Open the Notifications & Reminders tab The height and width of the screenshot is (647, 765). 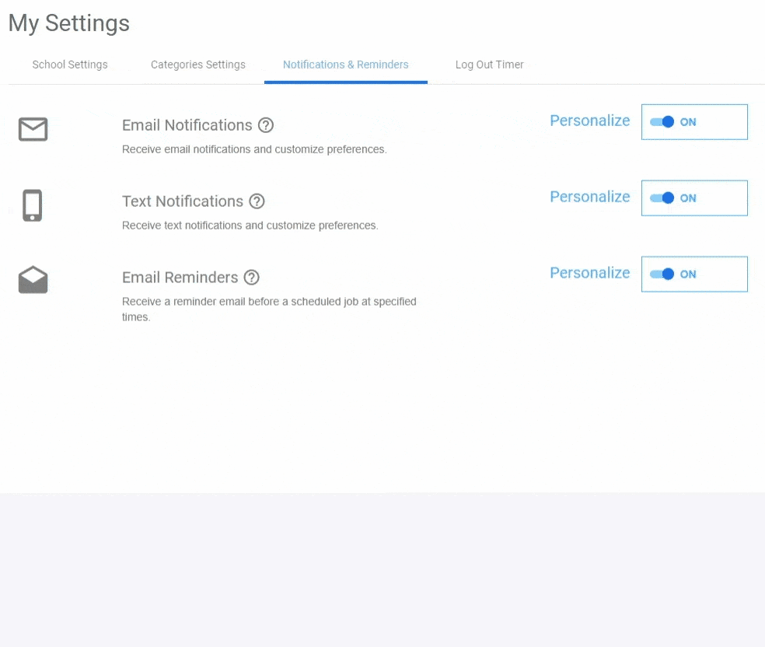(x=345, y=65)
